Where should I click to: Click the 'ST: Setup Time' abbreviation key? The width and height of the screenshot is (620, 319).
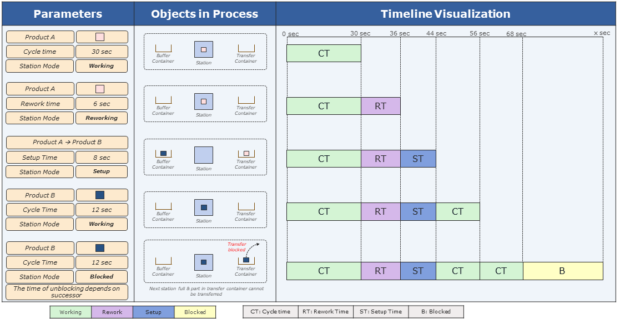(381, 312)
